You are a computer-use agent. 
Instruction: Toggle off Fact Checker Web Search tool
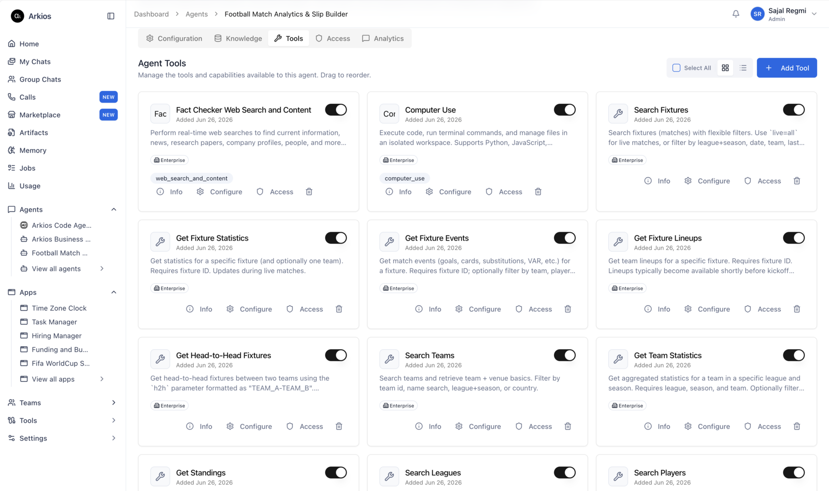(336, 110)
